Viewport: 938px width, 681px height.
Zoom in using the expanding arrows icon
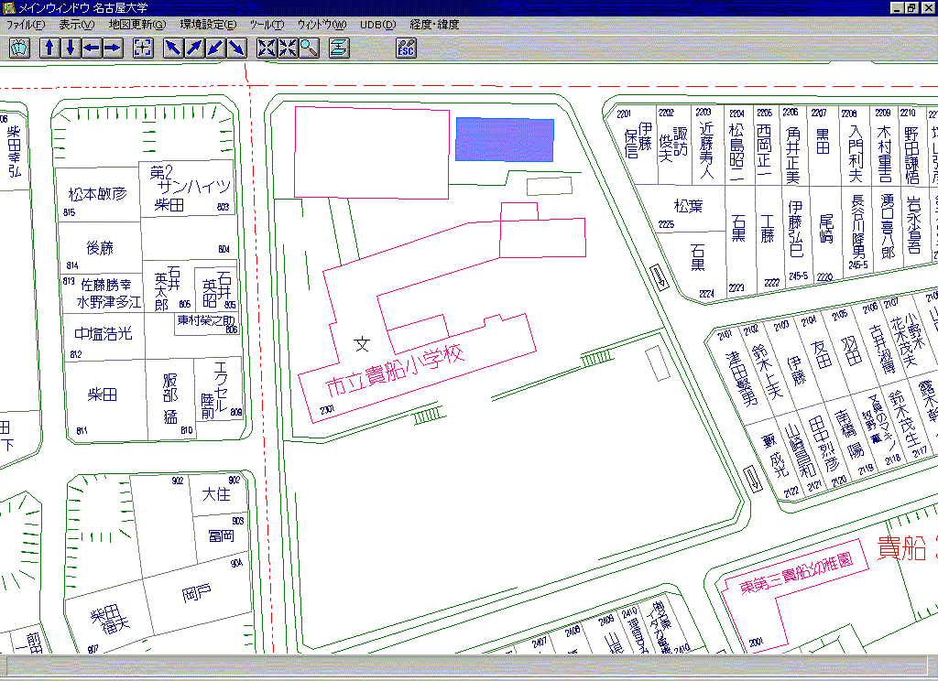click(x=267, y=49)
